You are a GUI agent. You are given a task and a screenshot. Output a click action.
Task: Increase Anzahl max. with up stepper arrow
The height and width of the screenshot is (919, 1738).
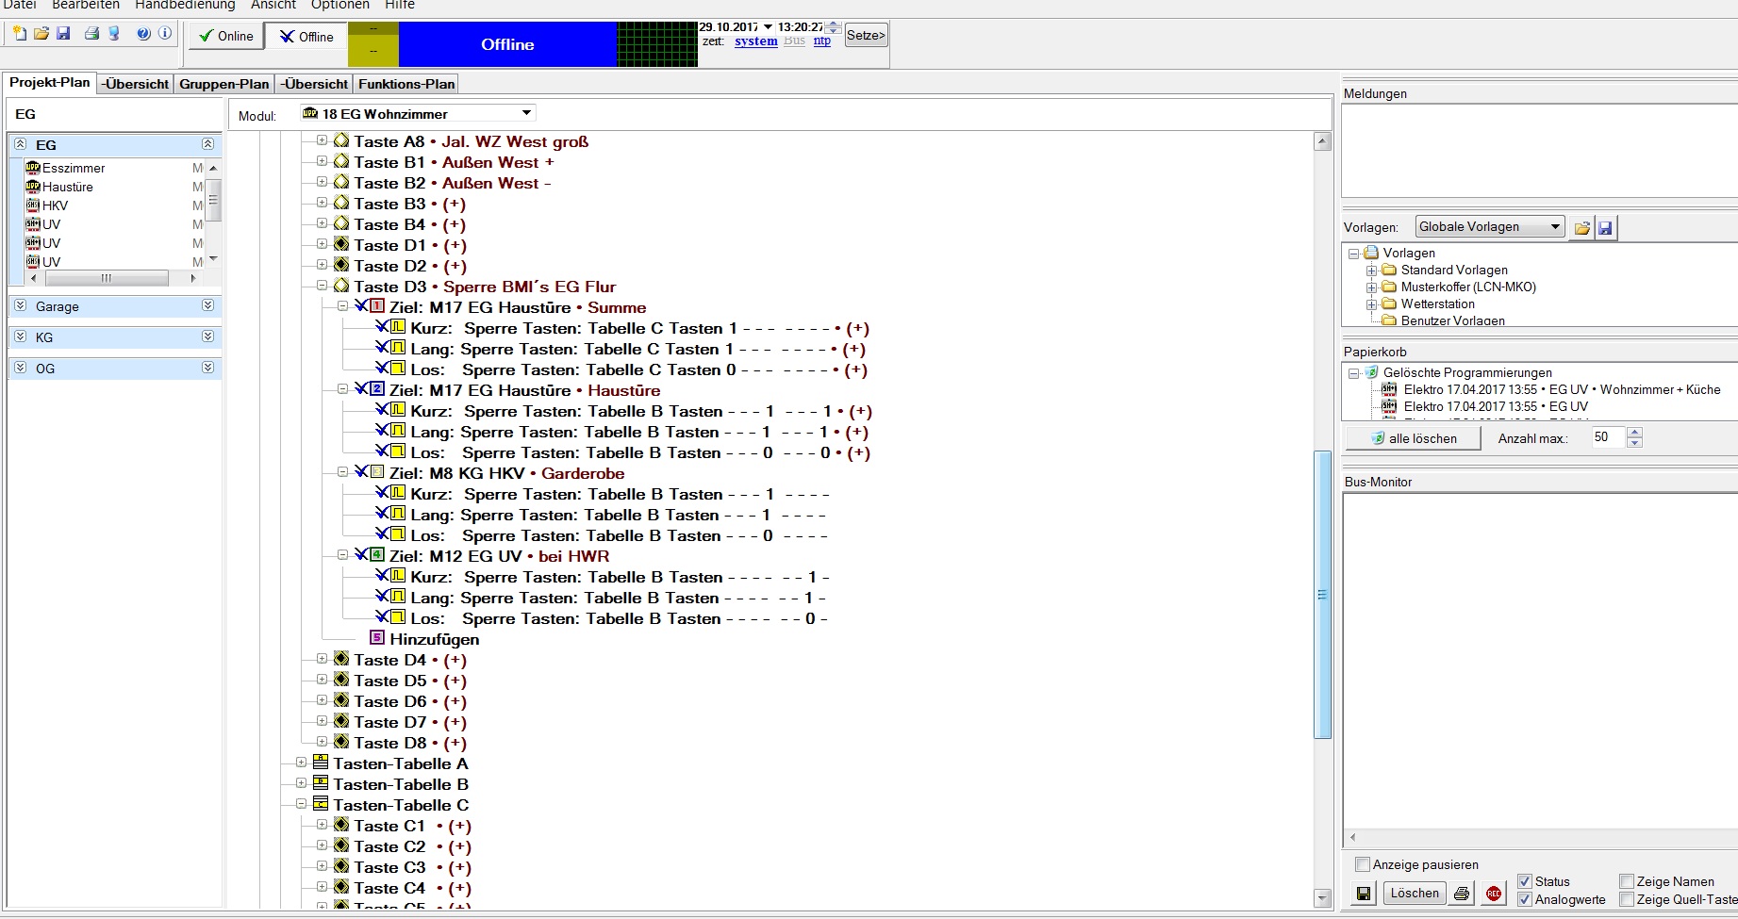(x=1635, y=433)
